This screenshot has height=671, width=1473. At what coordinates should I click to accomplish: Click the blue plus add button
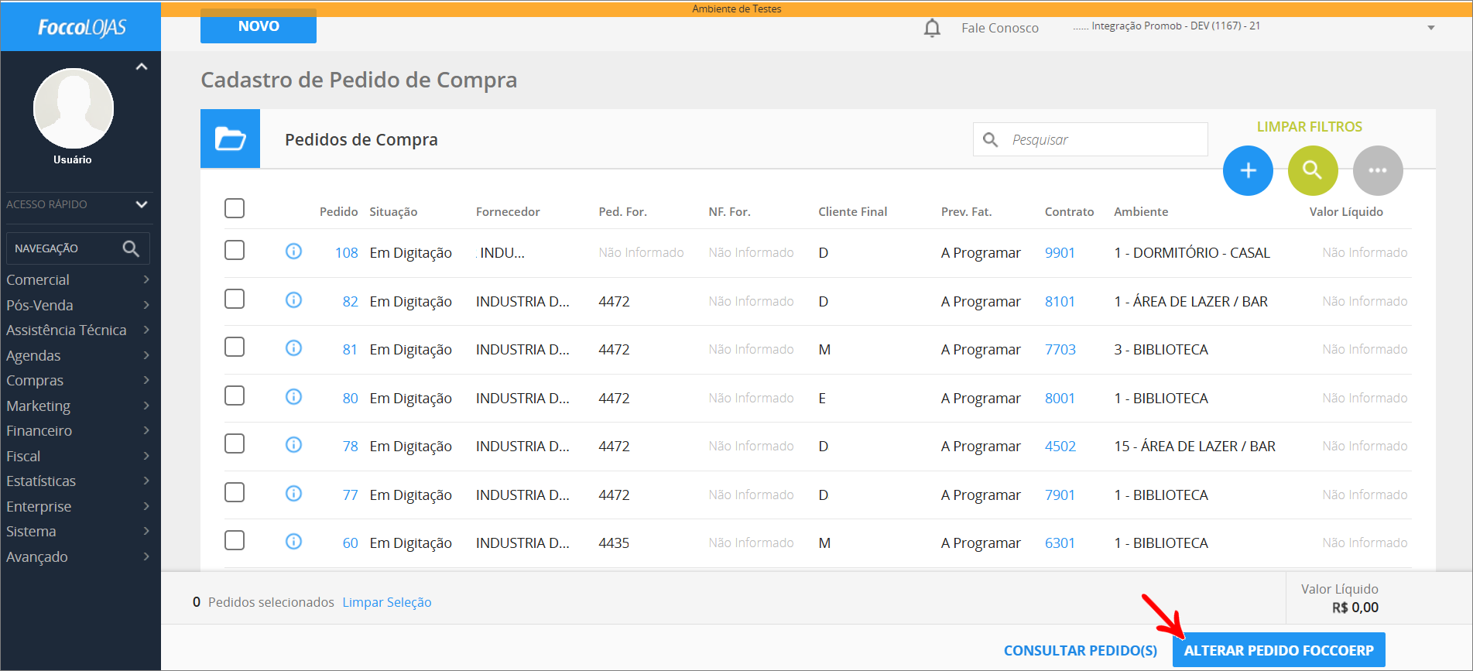1248,170
